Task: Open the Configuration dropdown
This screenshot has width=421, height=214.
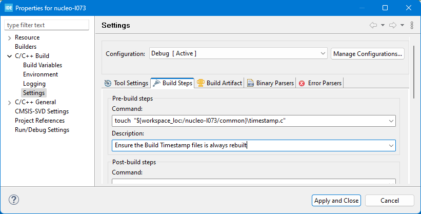Action: (238, 53)
